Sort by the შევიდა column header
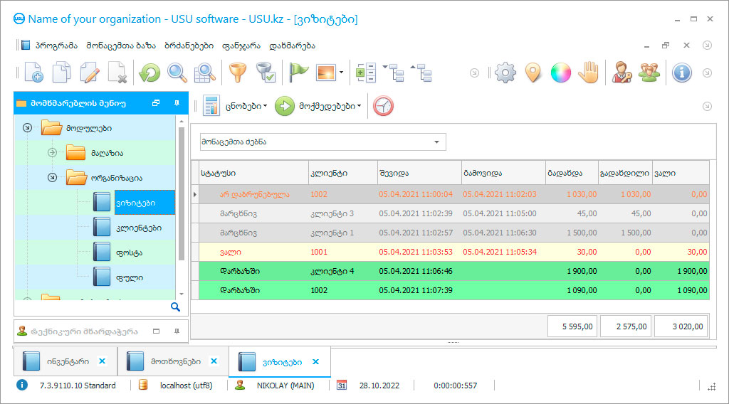The width and height of the screenshot is (729, 404). pyautogui.click(x=419, y=173)
